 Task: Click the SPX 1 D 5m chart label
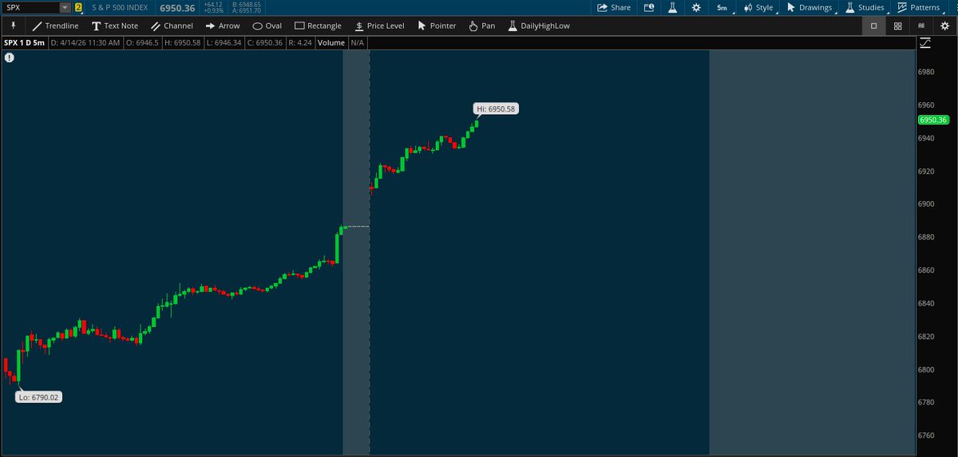click(25, 42)
